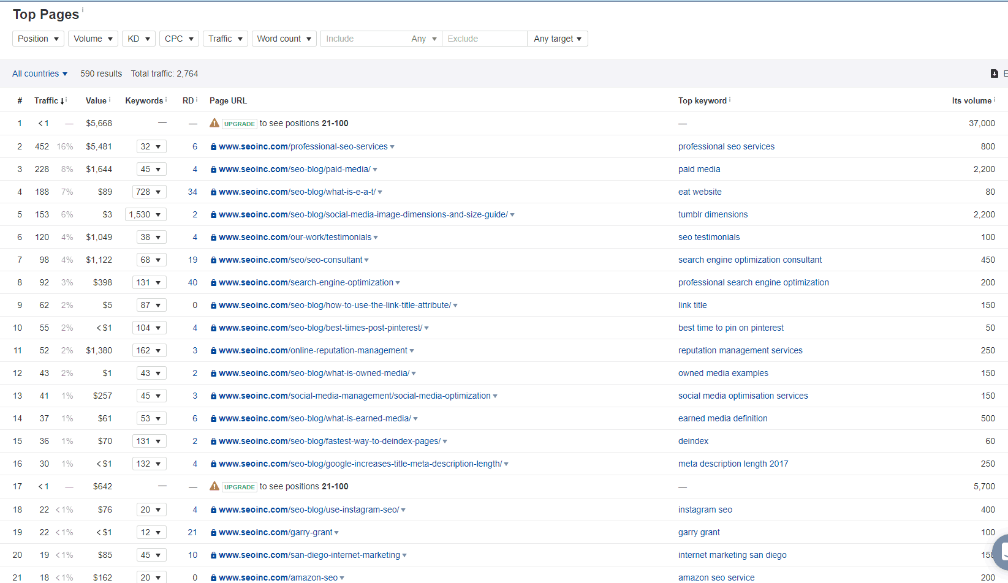Click the info icon next to Top keyword
The width and height of the screenshot is (1008, 583).
(729, 97)
